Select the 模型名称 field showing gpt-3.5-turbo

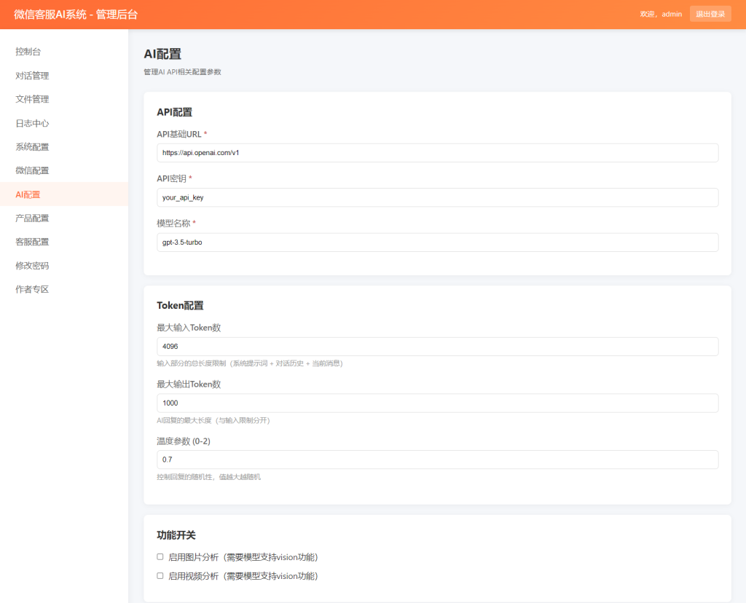pyautogui.click(x=437, y=242)
